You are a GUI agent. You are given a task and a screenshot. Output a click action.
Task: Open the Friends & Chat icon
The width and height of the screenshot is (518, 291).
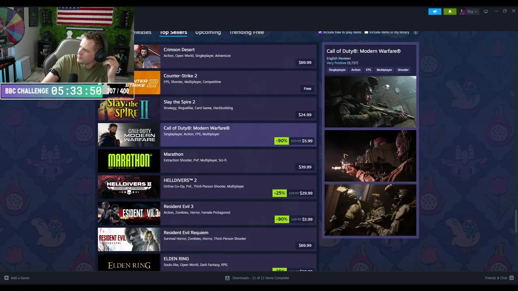(512, 278)
